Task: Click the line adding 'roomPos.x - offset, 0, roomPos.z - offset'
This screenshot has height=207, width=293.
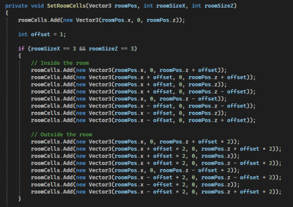Action: pyautogui.click(x=143, y=106)
